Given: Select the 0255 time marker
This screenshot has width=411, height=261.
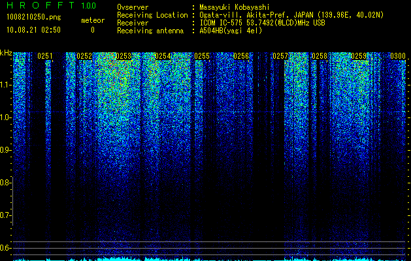Looking at the screenshot, I should [202, 56].
